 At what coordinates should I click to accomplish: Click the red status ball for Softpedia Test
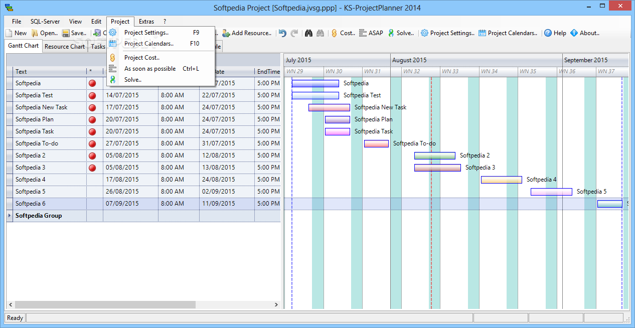tap(92, 95)
